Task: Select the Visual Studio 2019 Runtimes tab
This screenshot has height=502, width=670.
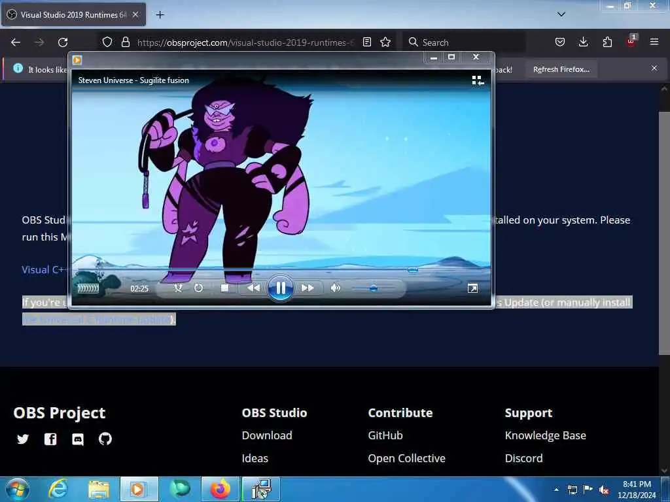Action: click(x=73, y=14)
